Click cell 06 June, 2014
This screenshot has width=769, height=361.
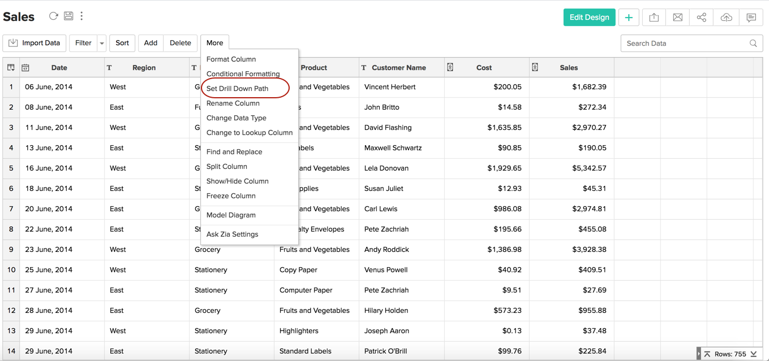(62, 87)
